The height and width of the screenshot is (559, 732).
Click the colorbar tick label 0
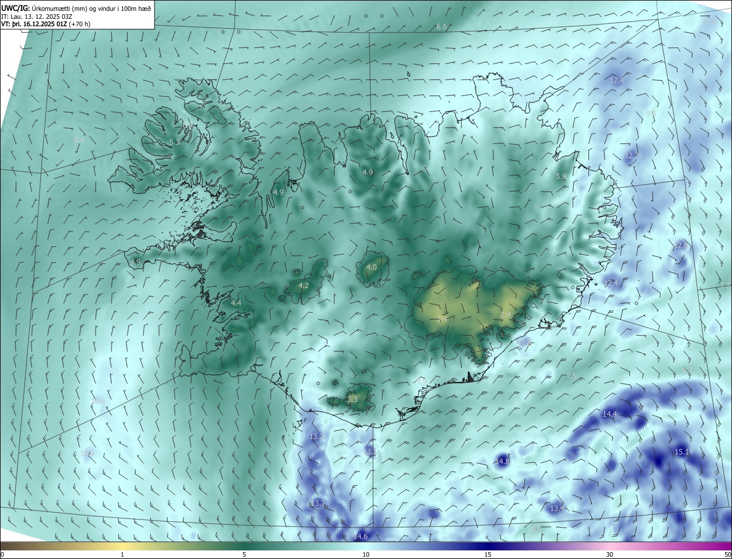tap(2, 554)
